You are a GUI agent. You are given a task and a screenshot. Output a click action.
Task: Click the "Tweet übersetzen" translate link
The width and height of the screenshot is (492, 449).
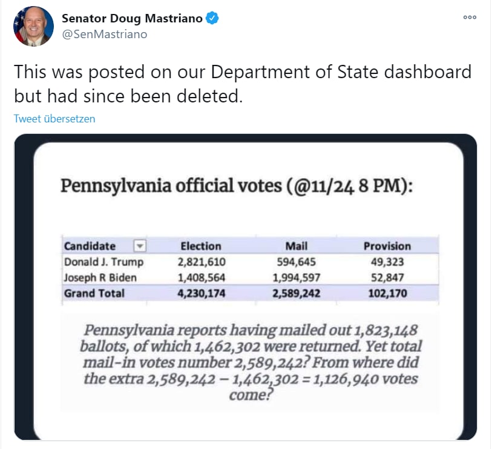[x=54, y=119]
